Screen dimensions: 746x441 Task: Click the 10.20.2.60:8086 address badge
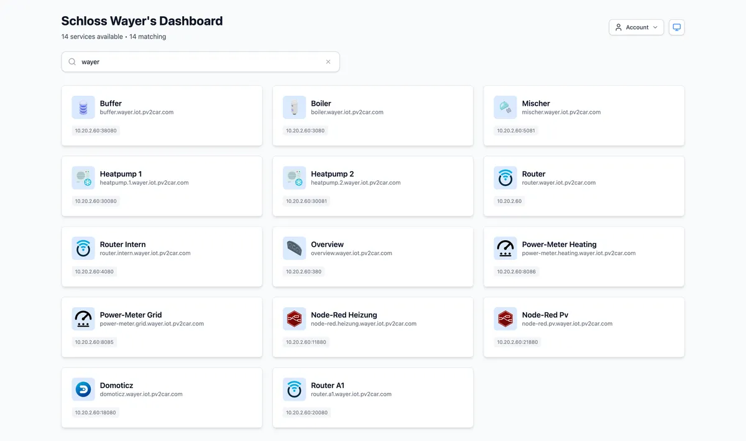point(517,271)
